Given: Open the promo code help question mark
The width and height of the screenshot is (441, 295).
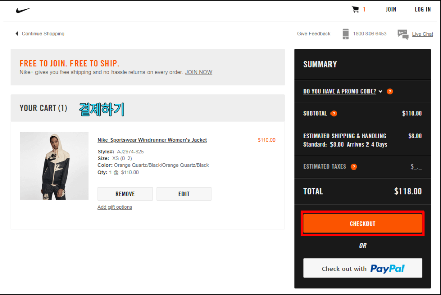Looking at the screenshot, I should 390,91.
